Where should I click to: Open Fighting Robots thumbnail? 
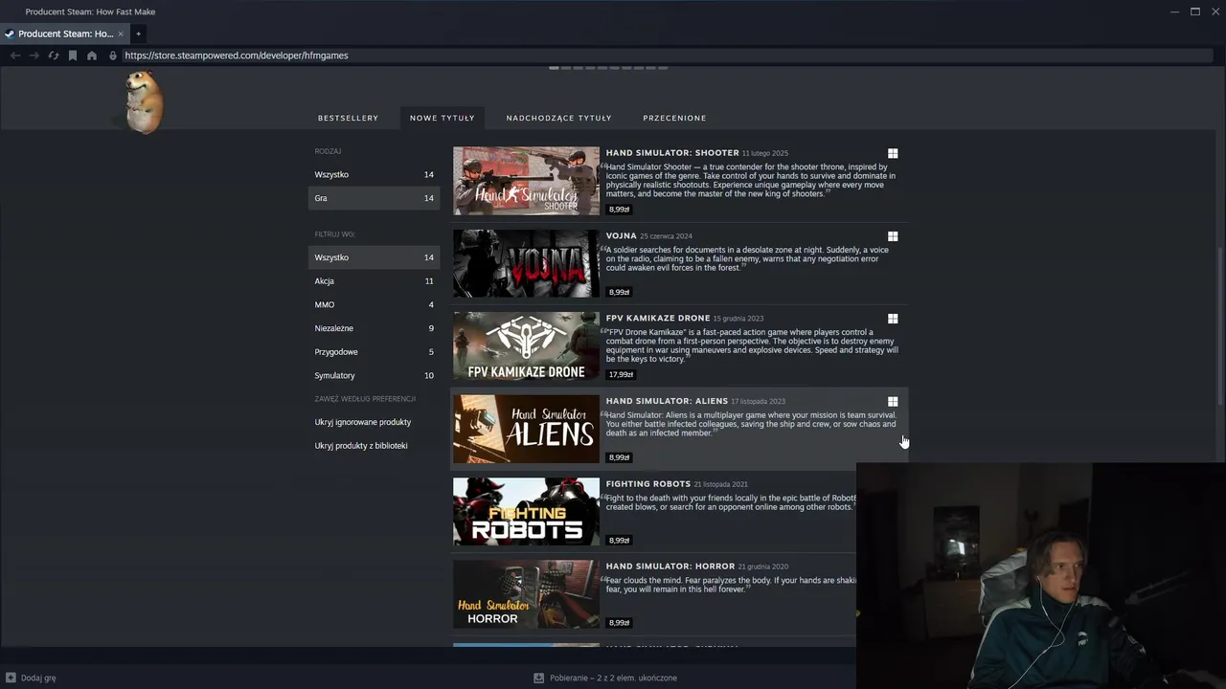pyautogui.click(x=526, y=512)
